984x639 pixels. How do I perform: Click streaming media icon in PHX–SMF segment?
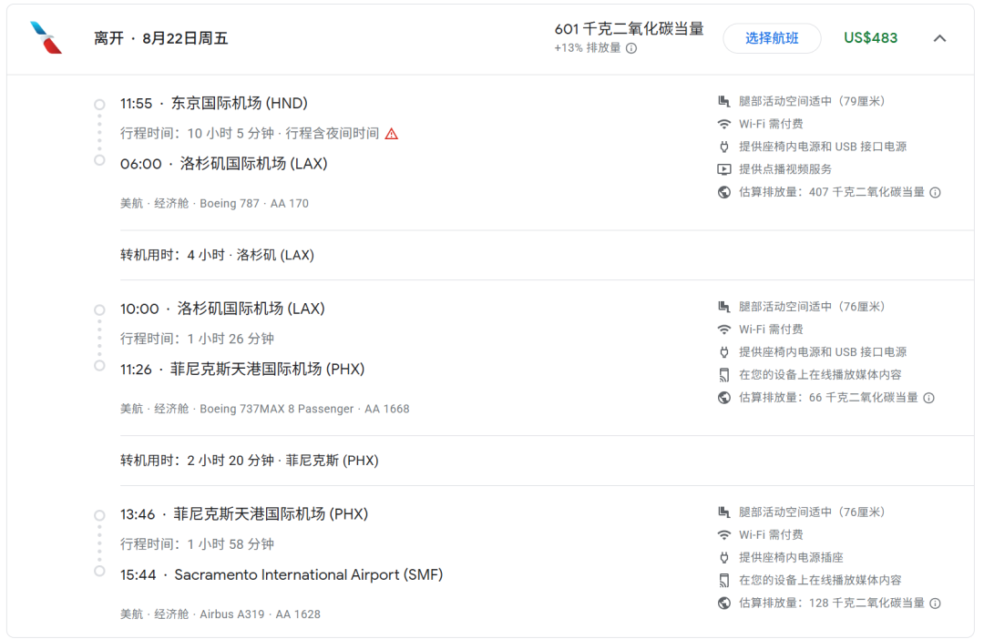click(724, 581)
